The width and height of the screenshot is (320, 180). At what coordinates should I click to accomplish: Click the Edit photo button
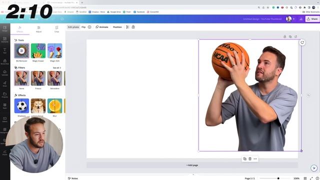coord(73,27)
